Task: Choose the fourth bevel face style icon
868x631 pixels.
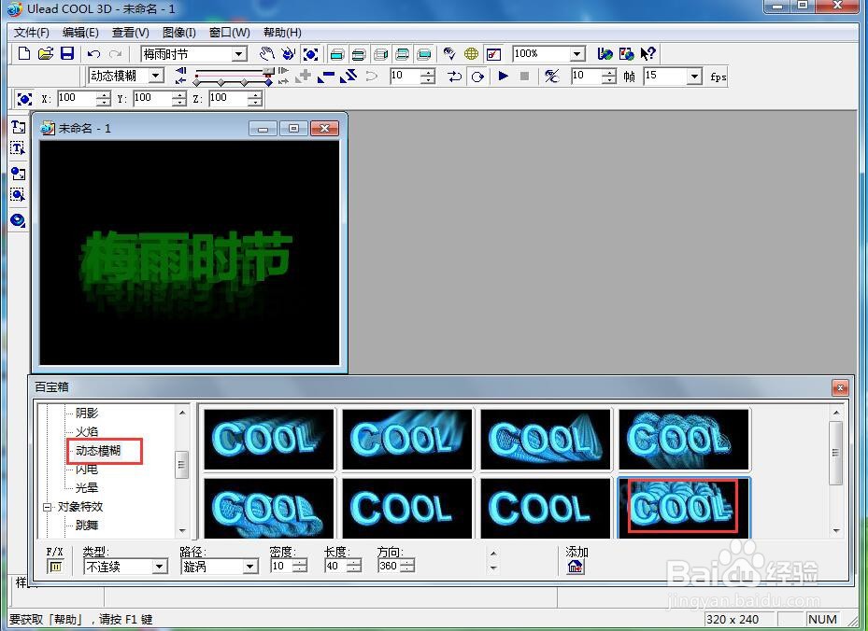Action: (403, 54)
